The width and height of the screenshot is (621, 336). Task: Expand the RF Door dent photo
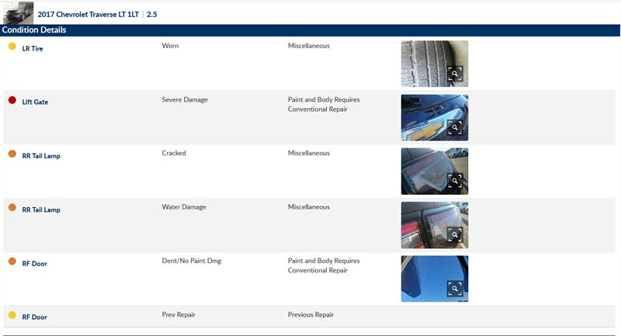click(455, 289)
